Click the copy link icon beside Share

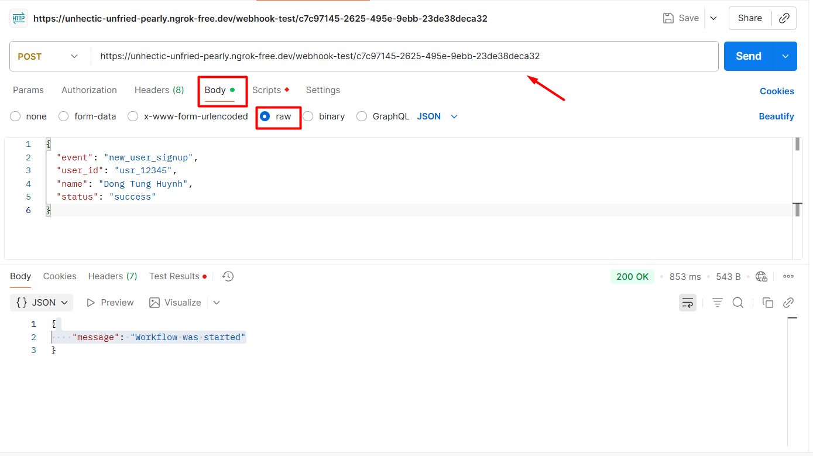point(784,18)
